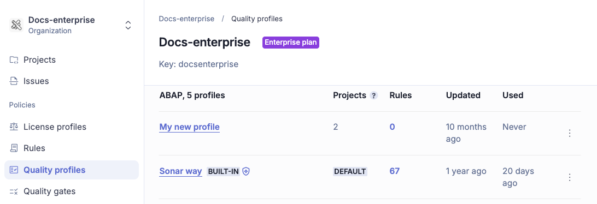The height and width of the screenshot is (204, 597).
Task: Click the BUILT-IN badge on Sonar way
Action: click(224, 171)
